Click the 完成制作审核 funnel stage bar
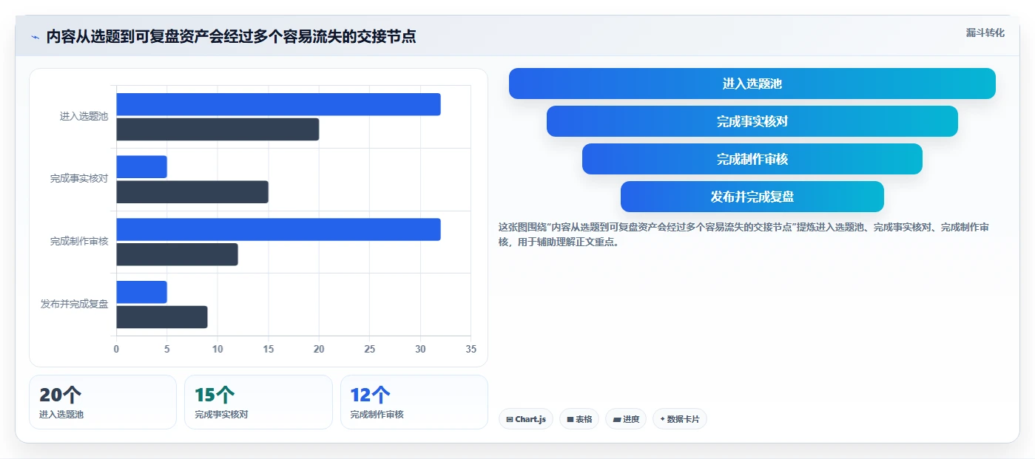1035x459 pixels. pos(752,159)
